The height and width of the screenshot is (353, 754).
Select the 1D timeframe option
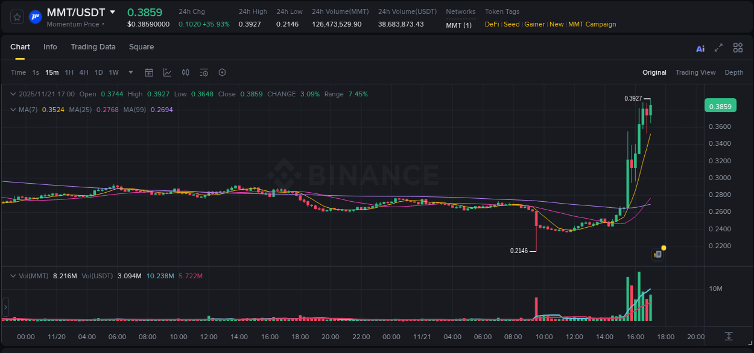98,72
